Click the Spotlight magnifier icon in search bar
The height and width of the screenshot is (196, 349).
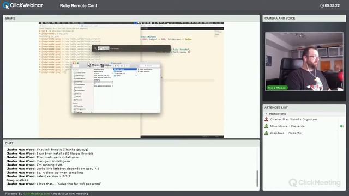point(95,48)
